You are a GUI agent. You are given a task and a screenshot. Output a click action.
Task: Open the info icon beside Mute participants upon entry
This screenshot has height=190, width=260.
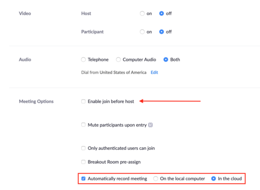(150, 125)
